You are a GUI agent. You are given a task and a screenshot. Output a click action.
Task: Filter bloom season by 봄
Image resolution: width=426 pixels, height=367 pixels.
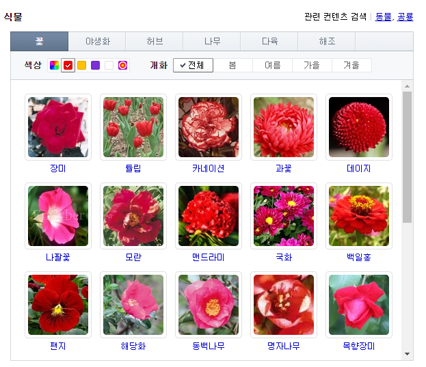point(233,66)
